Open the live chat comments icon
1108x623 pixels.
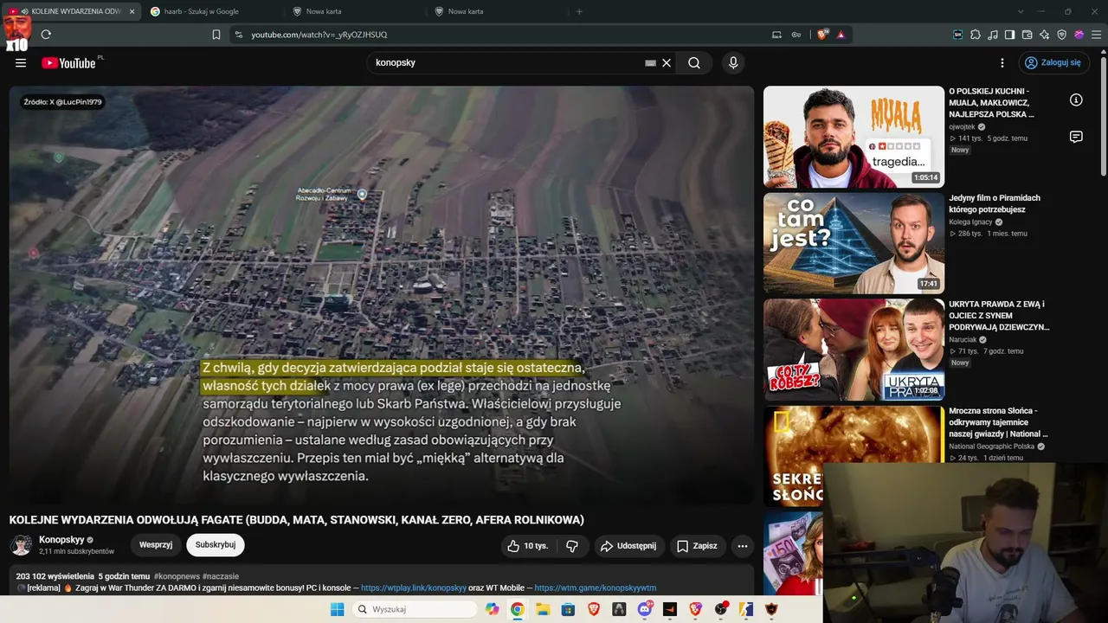[1076, 137]
